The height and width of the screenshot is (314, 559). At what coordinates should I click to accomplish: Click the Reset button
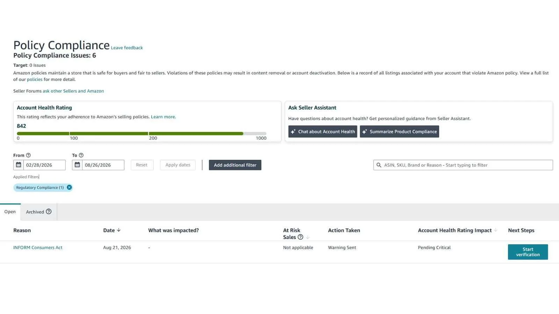[x=142, y=165]
